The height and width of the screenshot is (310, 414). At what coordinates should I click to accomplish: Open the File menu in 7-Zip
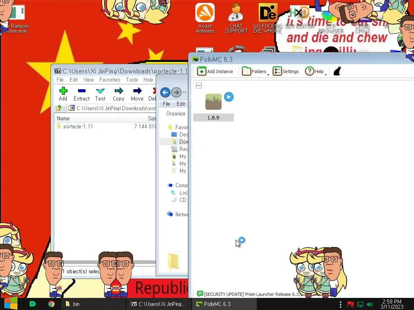pyautogui.click(x=60, y=80)
